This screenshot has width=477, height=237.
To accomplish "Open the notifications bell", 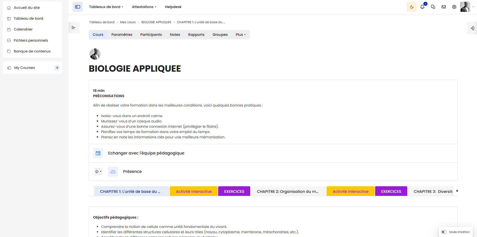I will [x=422, y=7].
